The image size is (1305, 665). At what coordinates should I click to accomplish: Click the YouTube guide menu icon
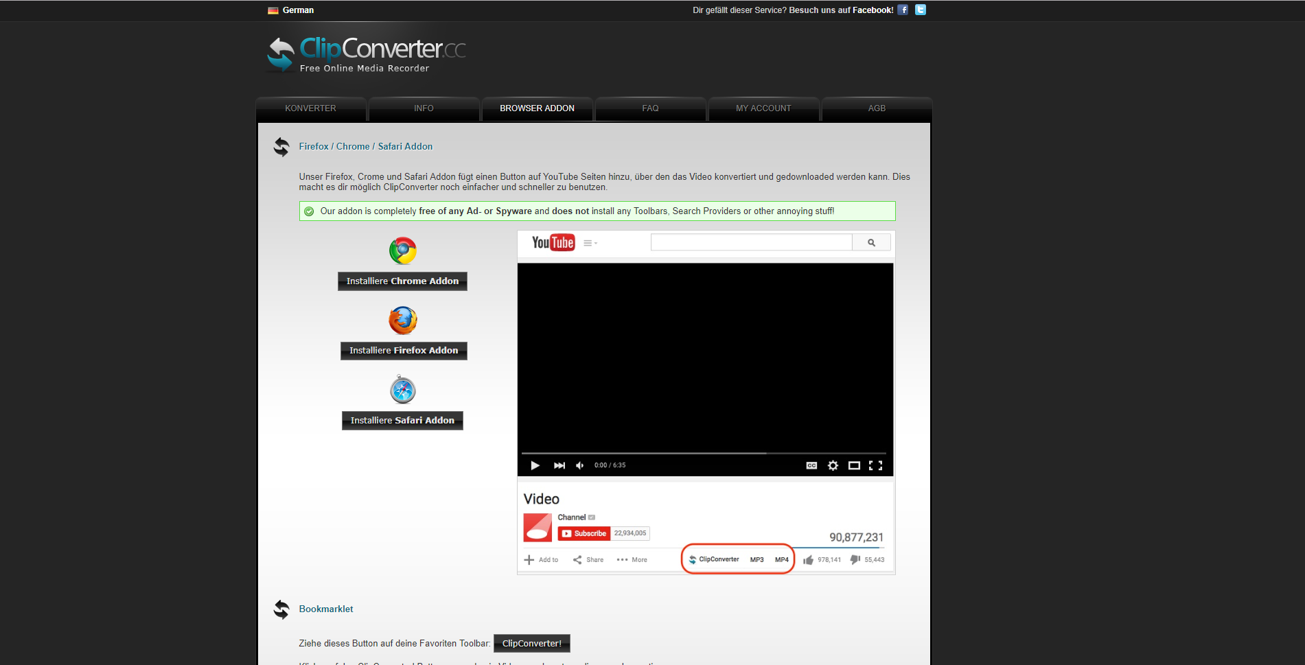[590, 243]
